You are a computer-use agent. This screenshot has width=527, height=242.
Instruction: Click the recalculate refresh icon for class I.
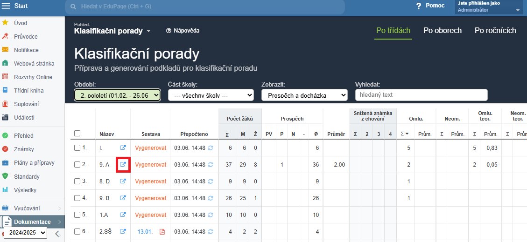(x=211, y=148)
